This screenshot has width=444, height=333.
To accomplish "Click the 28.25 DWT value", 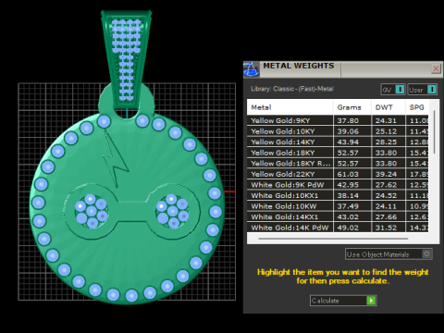I will pos(386,142).
